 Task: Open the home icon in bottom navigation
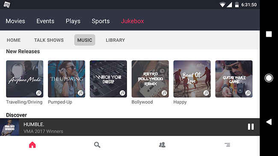point(33,145)
